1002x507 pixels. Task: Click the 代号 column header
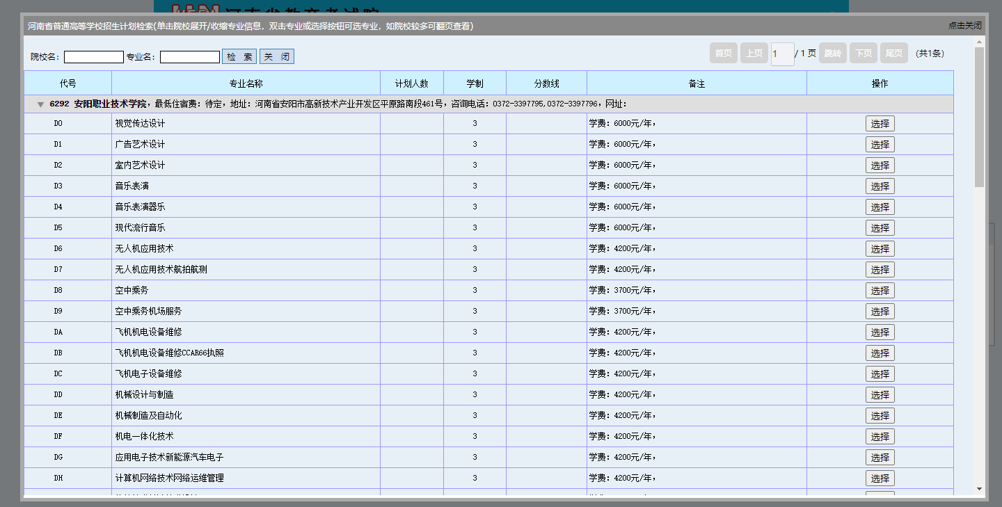(68, 83)
